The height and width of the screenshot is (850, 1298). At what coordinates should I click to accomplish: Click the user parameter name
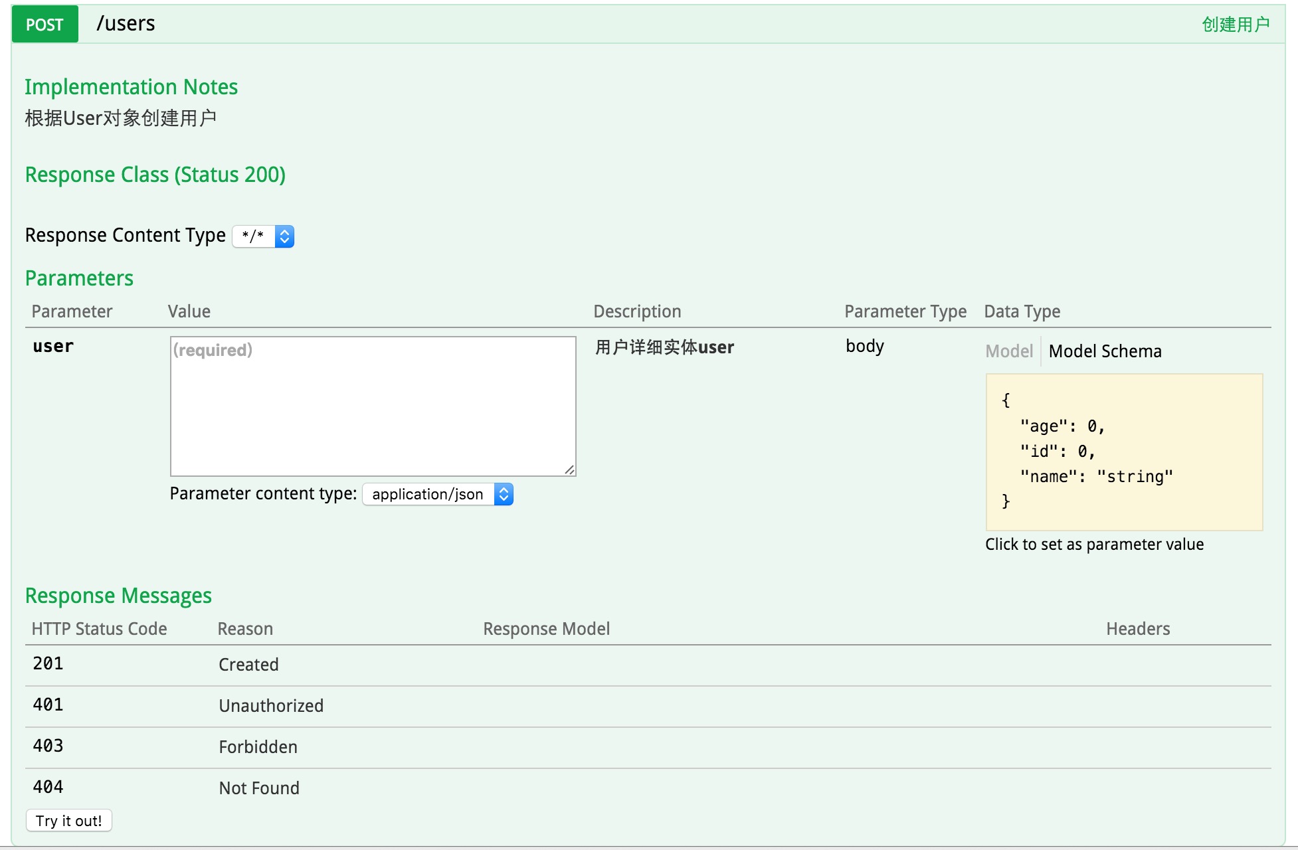coord(53,346)
